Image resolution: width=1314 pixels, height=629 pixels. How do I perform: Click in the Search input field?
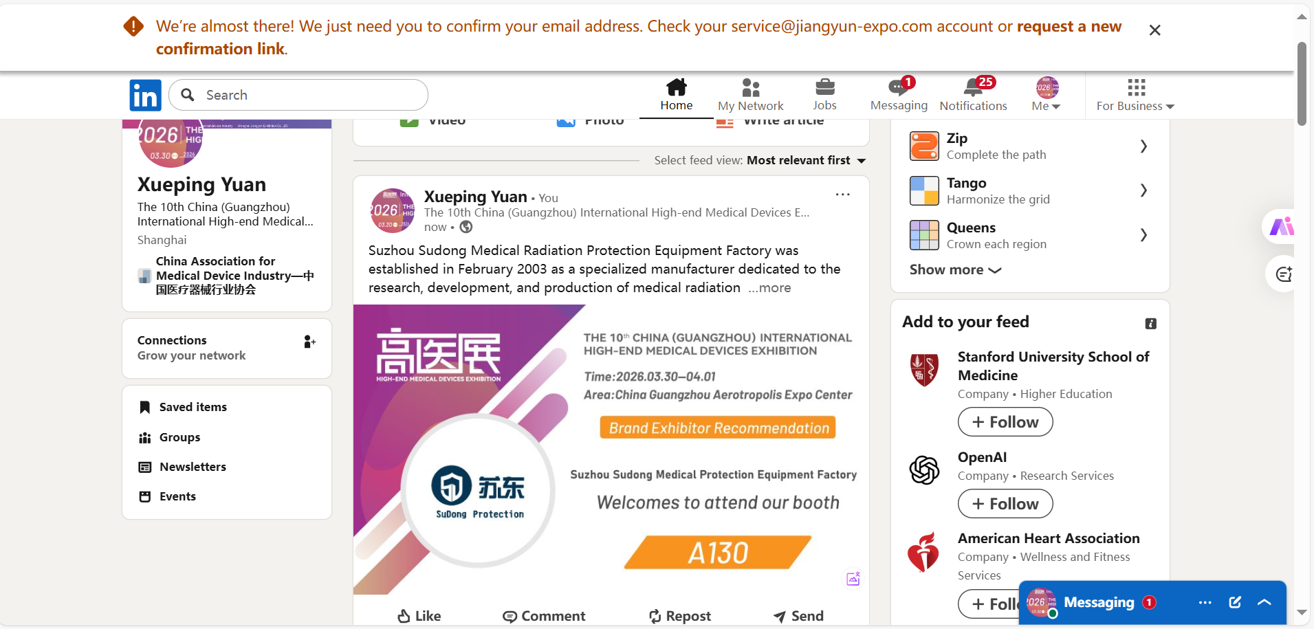[298, 95]
